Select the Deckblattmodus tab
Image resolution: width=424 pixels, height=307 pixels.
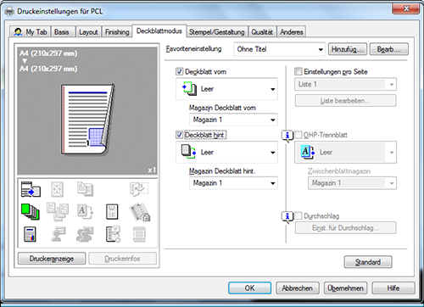[x=159, y=31]
